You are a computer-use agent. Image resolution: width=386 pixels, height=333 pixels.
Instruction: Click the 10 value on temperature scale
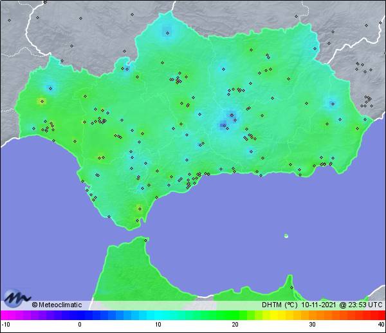click(158, 325)
